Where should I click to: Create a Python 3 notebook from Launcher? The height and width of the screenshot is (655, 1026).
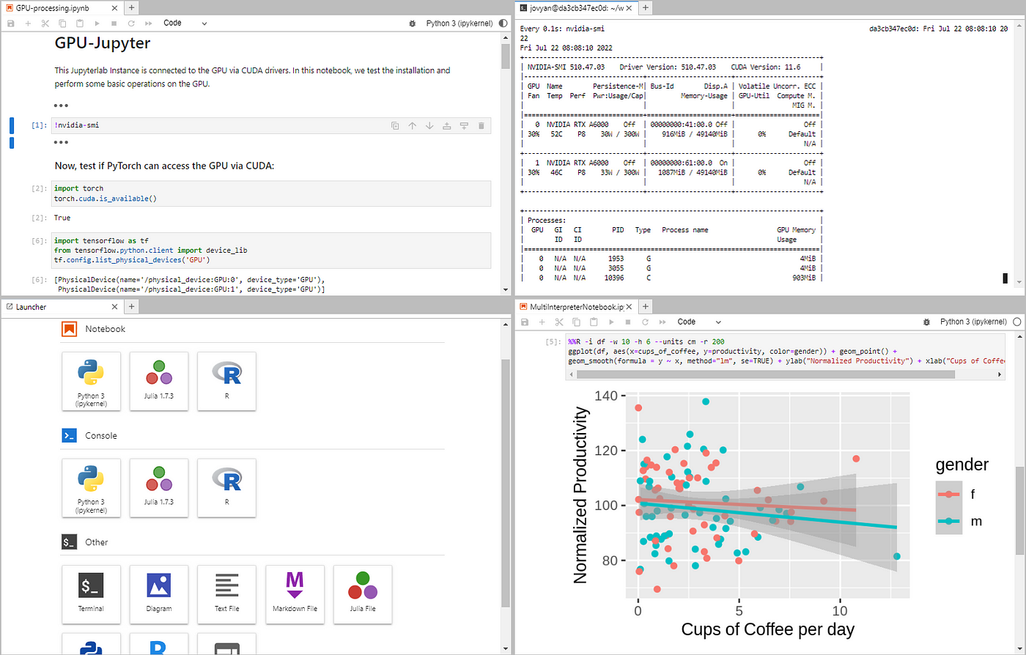(x=92, y=381)
